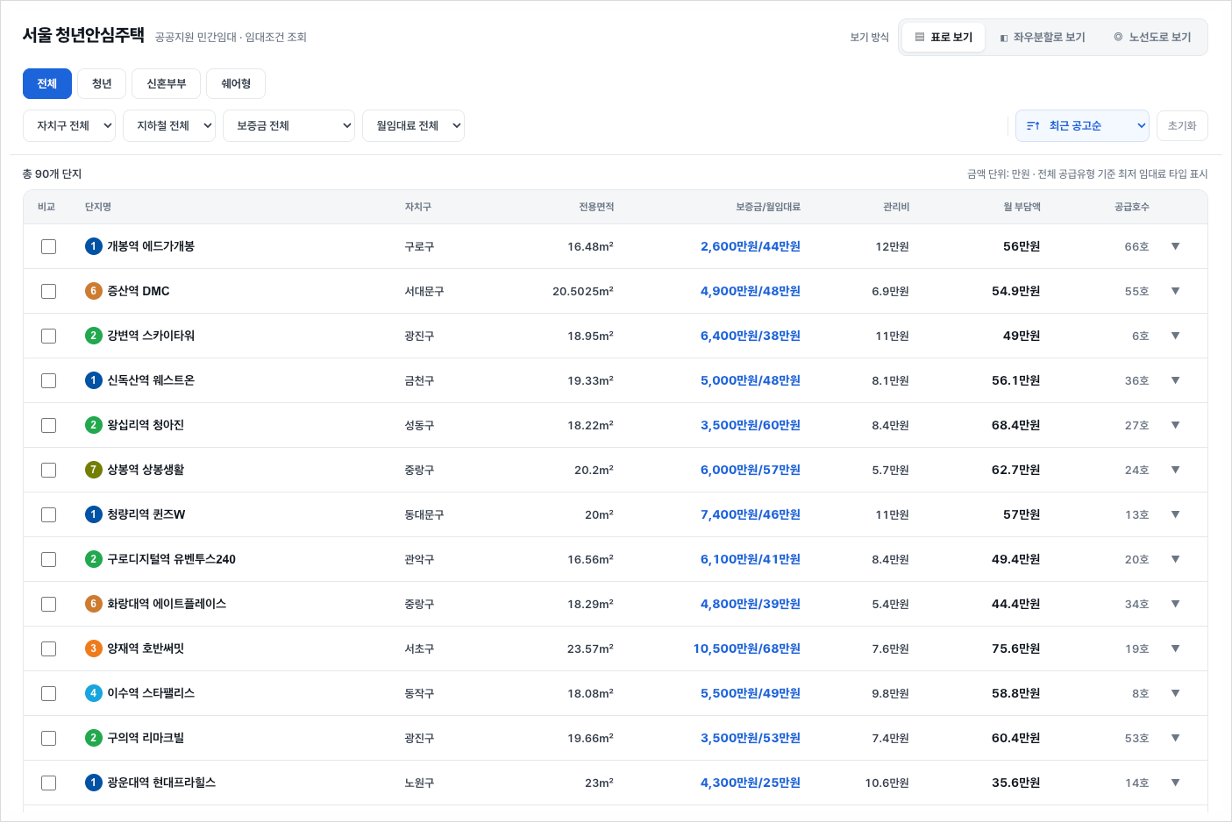Expand details arrow for 강변역 스카이타워 row
This screenshot has width=1232, height=822.
coord(1176,336)
